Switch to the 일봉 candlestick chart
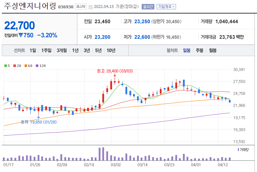 [187, 50]
